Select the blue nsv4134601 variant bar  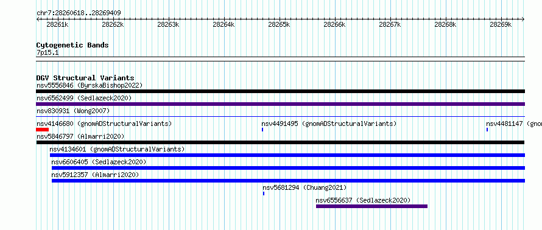pos(287,155)
